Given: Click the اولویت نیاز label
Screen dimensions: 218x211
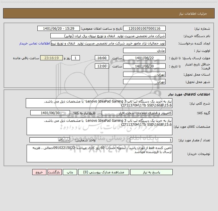Looking at the screenshot, I should pyautogui.click(x=202, y=51).
